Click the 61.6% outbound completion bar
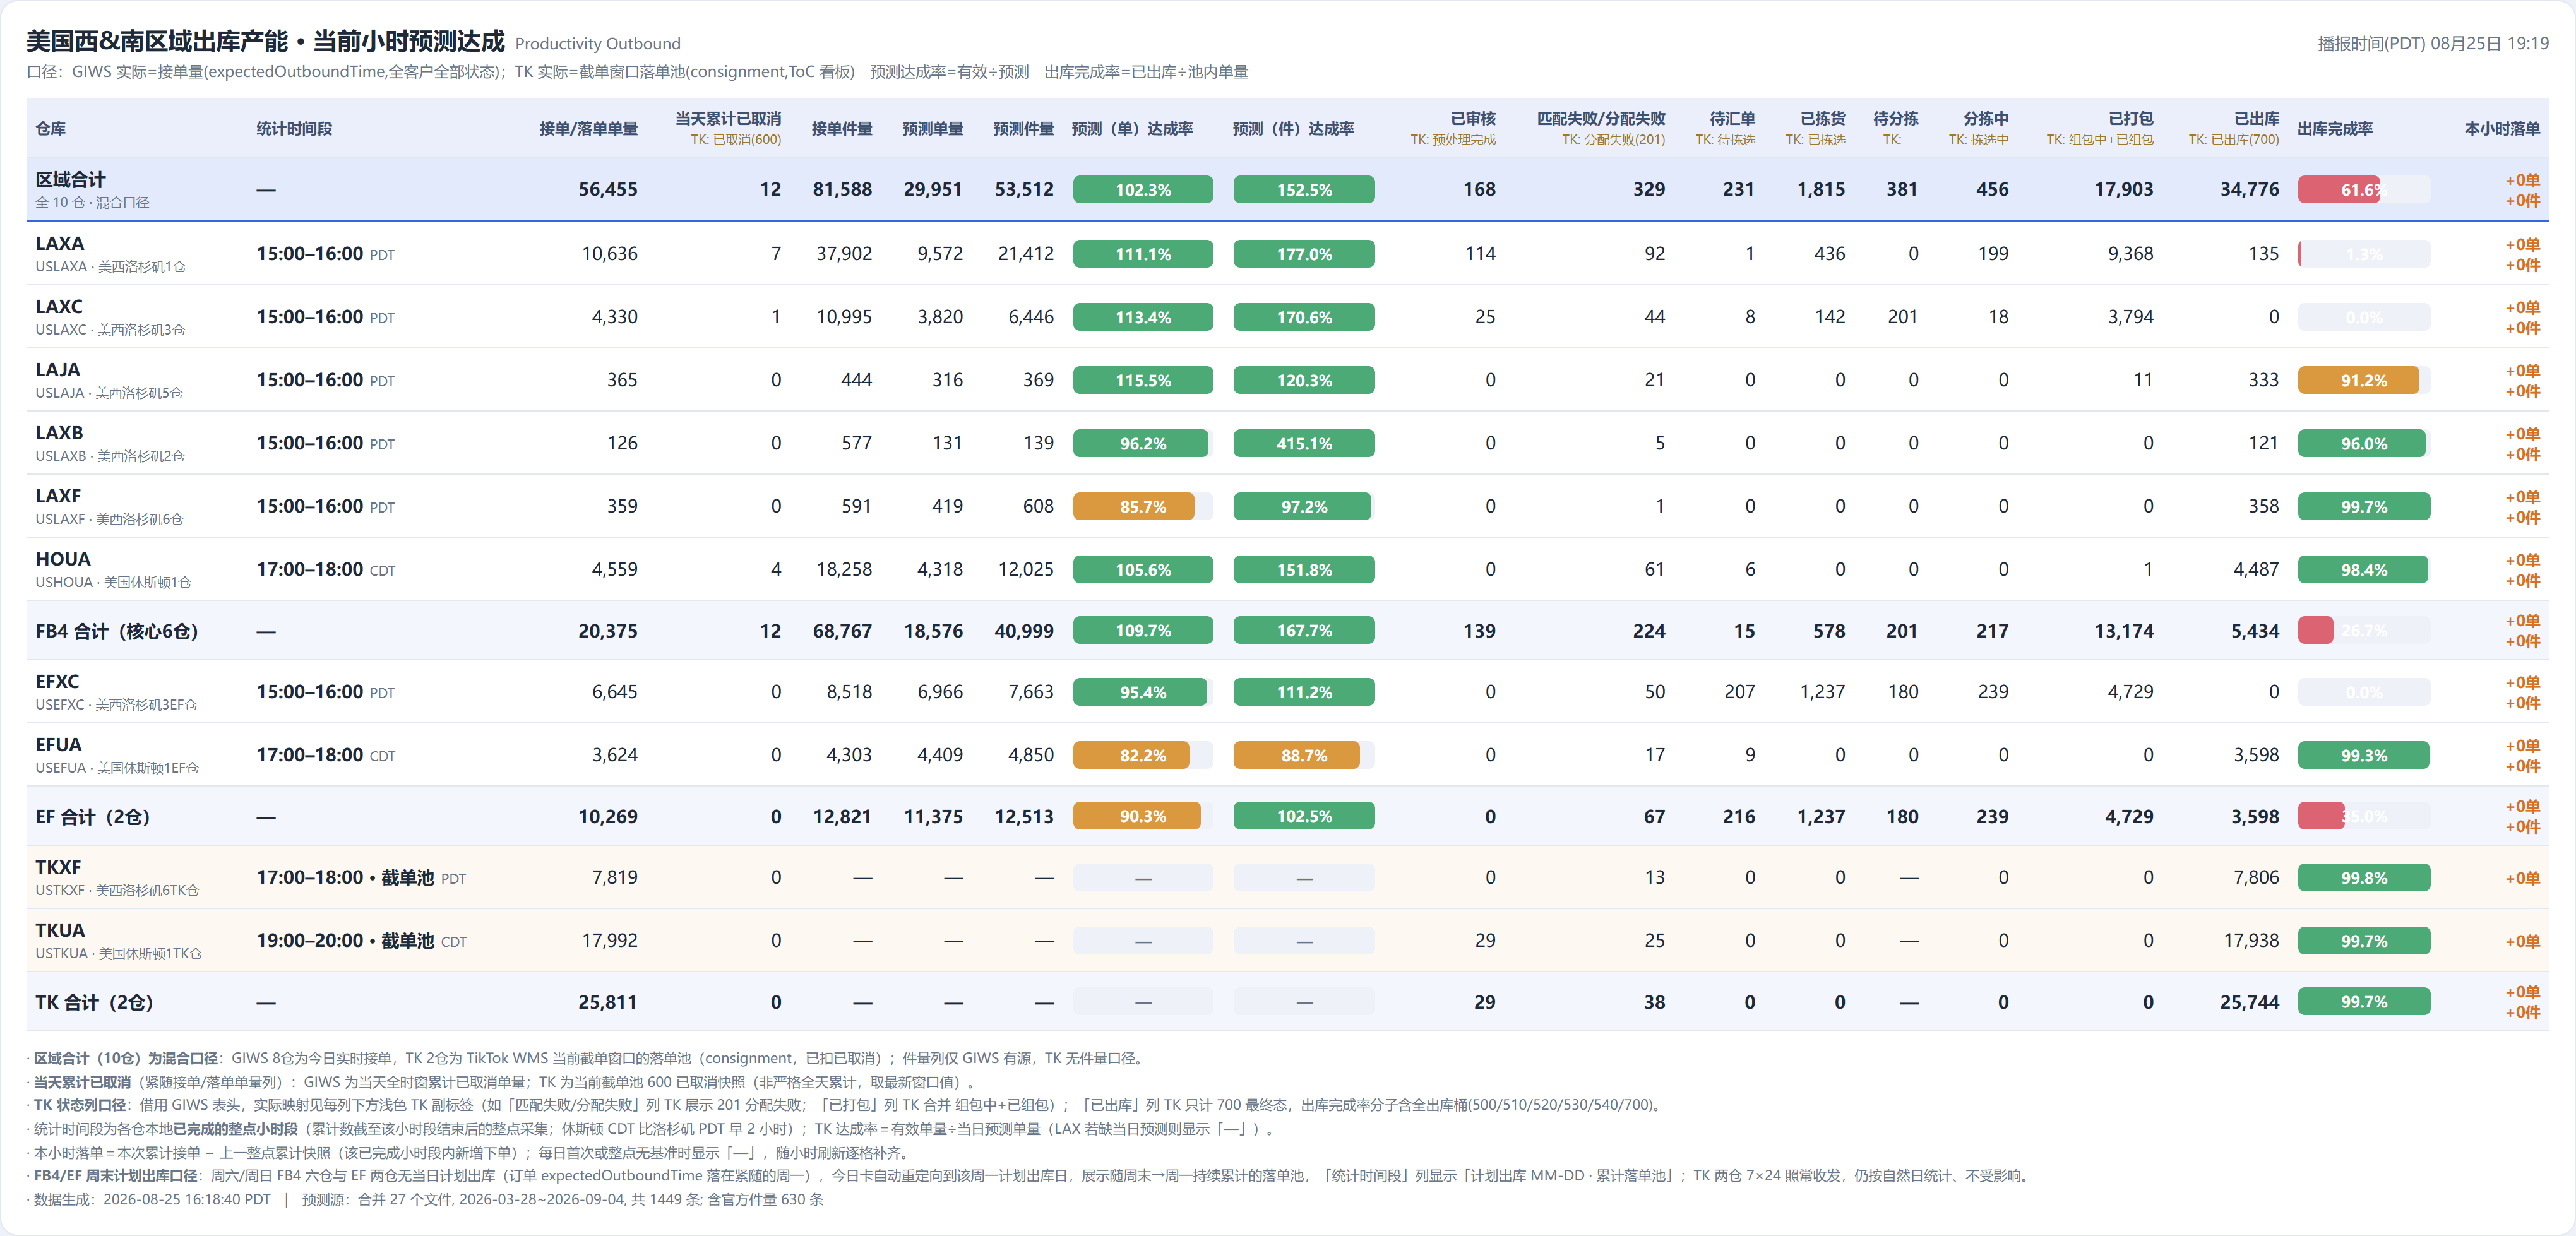2576x1236 pixels. [x=2364, y=189]
